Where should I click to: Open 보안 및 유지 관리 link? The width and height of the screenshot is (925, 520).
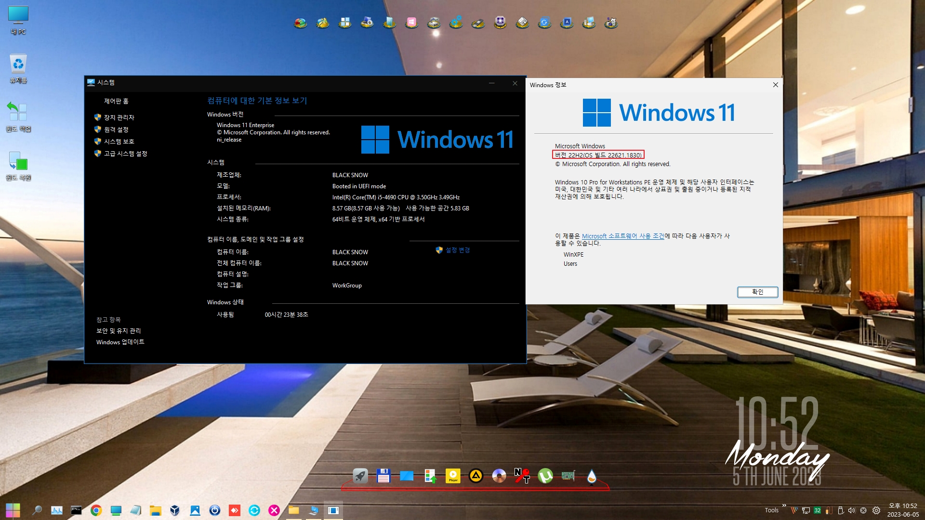[119, 331]
